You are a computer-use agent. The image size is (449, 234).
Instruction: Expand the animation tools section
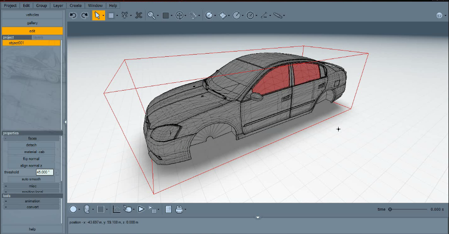pyautogui.click(x=6, y=201)
